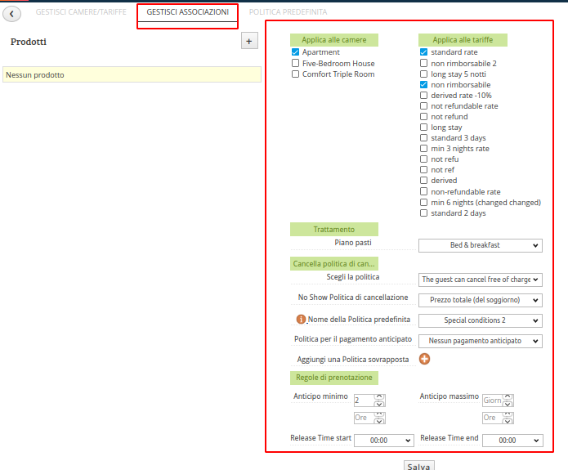Add an overlapping policy with orange plus icon
The height and width of the screenshot is (470, 568).
[424, 359]
